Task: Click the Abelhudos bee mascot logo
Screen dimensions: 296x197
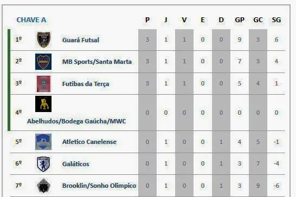Action: click(43, 104)
